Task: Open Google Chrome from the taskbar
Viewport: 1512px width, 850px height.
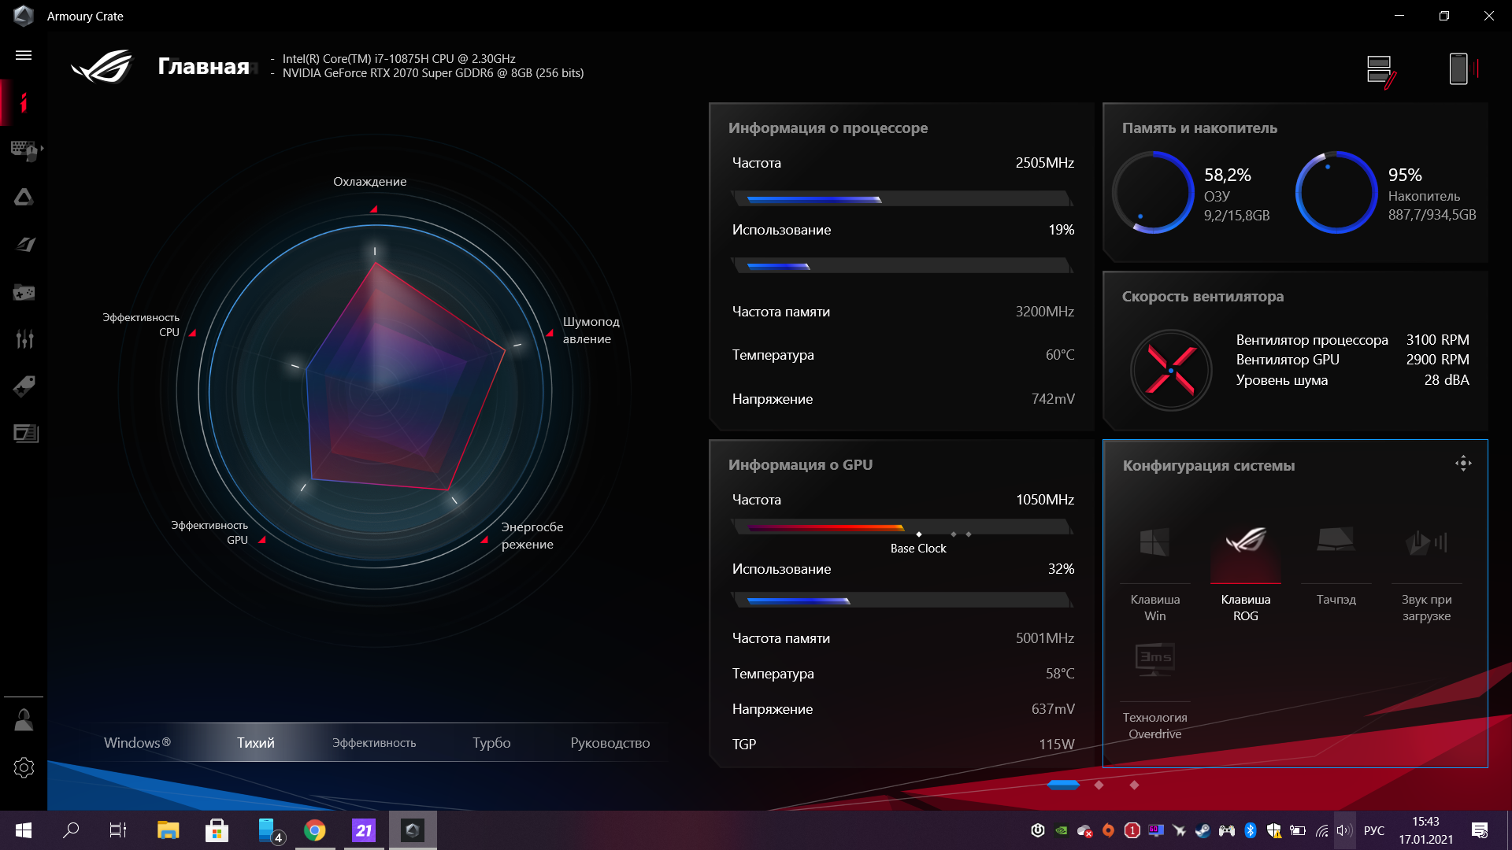Action: pos(315,830)
